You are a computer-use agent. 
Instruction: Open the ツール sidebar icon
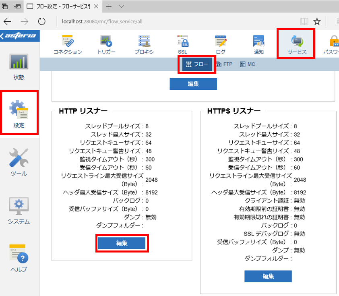tap(19, 162)
